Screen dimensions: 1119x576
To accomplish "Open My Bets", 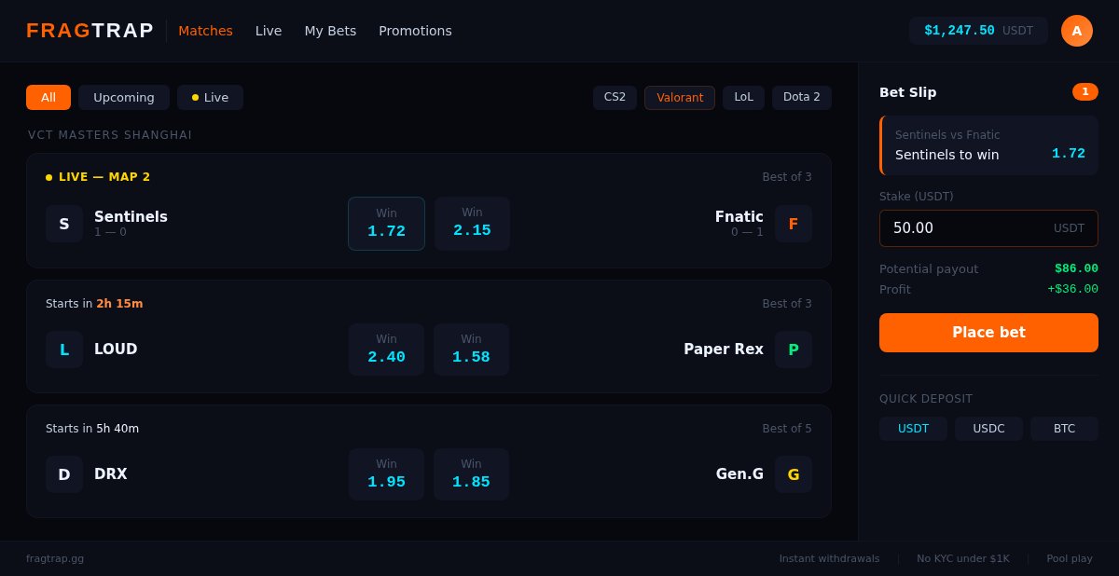I will 330,31.
